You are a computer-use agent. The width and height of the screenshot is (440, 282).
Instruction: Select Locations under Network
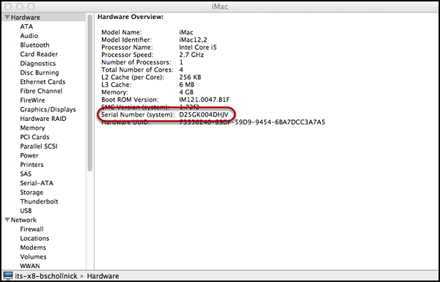coord(34,238)
